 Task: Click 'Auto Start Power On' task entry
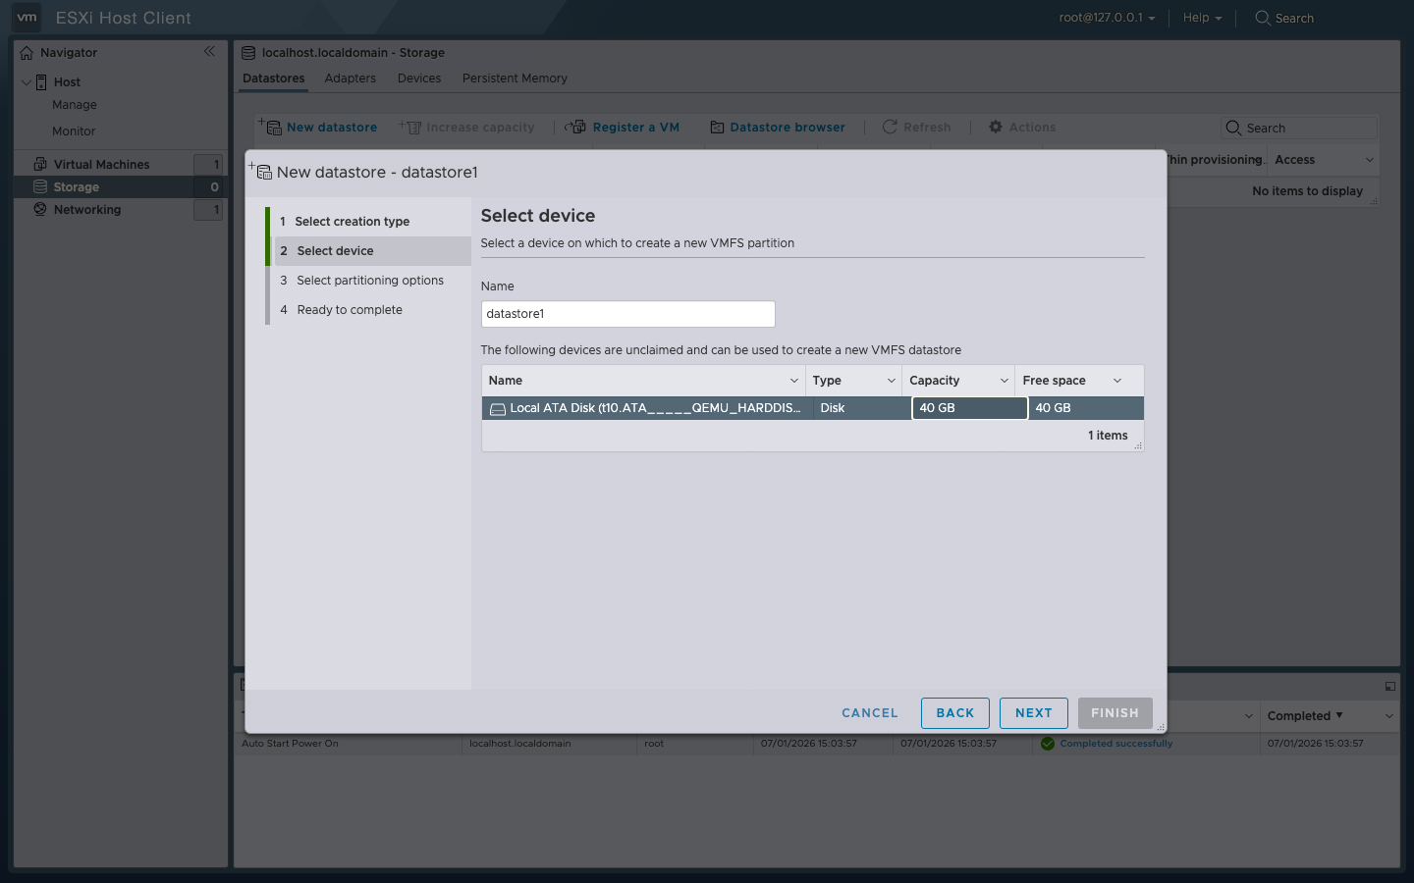pyautogui.click(x=290, y=744)
